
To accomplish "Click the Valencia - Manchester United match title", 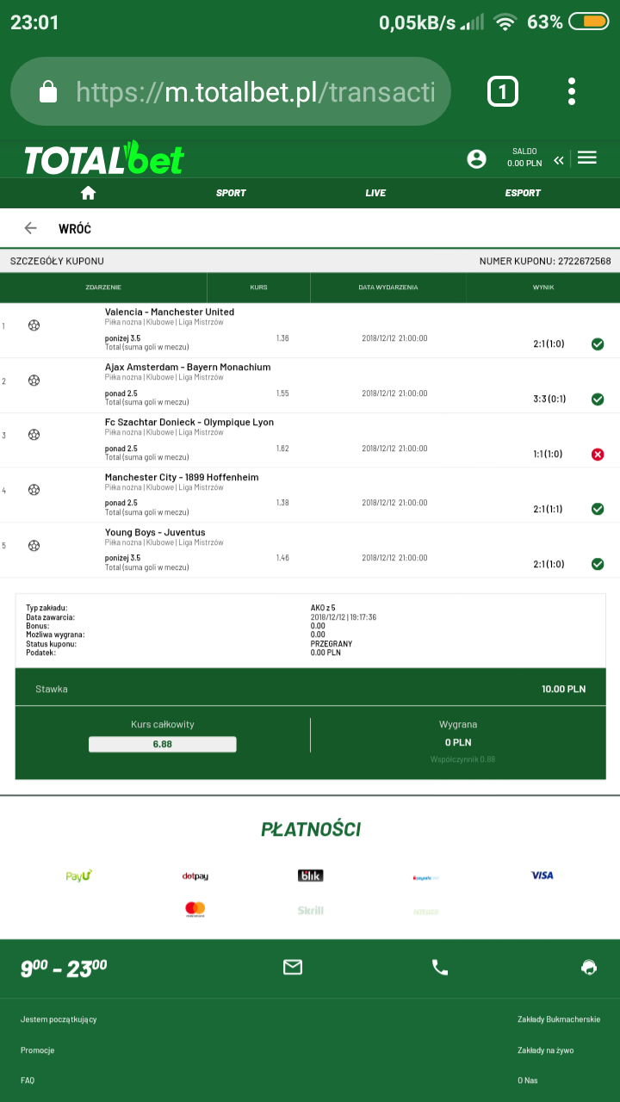I will pos(170,313).
